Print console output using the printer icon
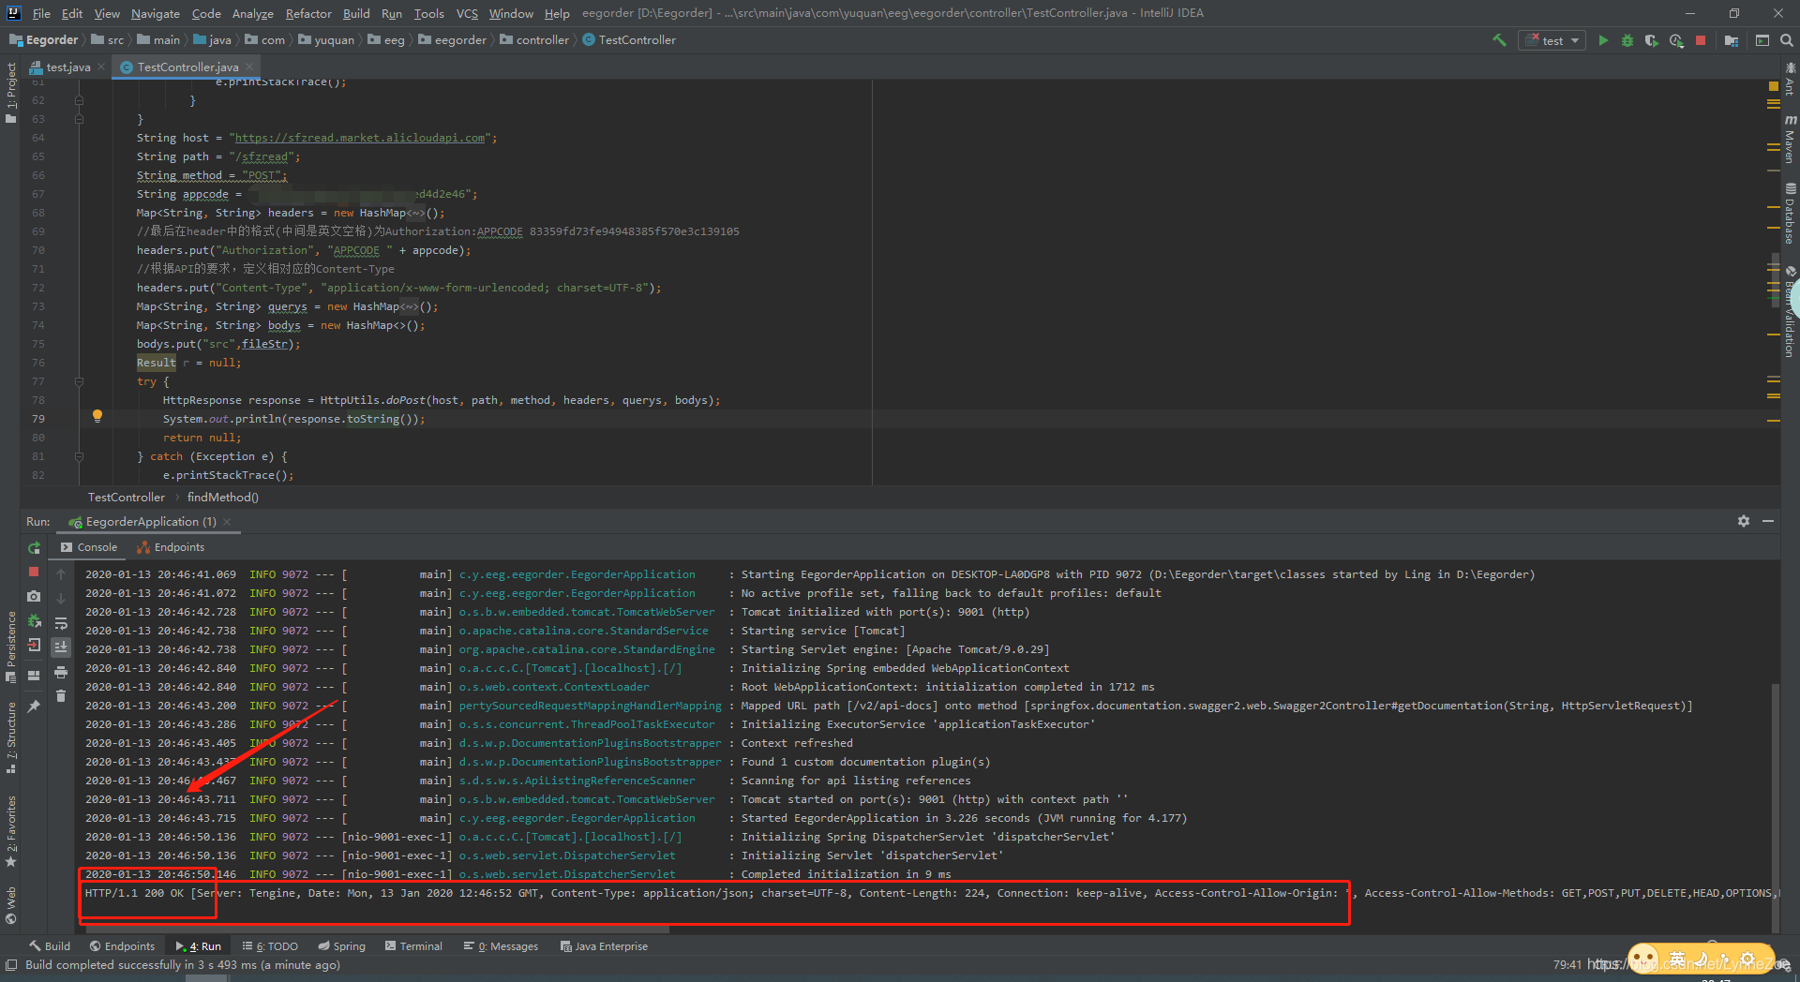Screen dimensions: 1800x982 click(61, 672)
